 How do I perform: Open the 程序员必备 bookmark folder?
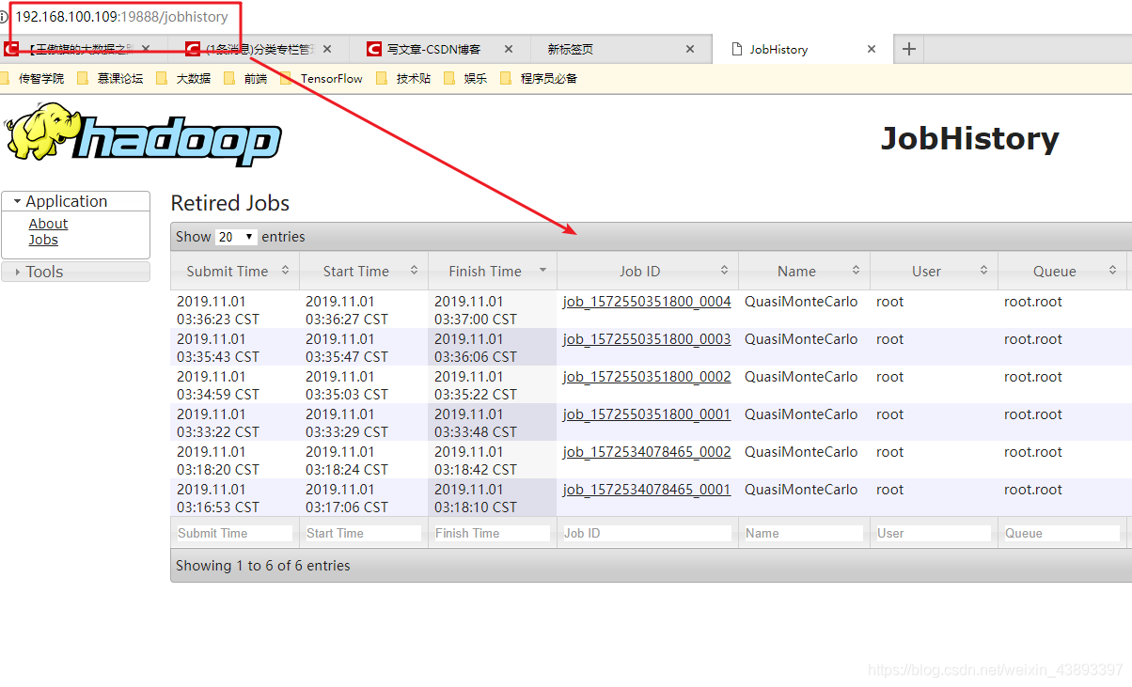[x=539, y=79]
